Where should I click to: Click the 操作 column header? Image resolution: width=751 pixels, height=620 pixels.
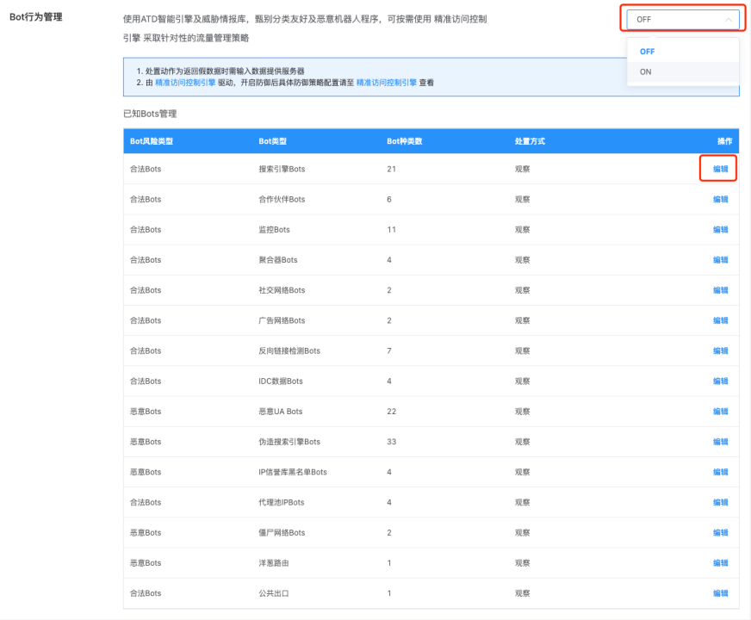(x=724, y=141)
